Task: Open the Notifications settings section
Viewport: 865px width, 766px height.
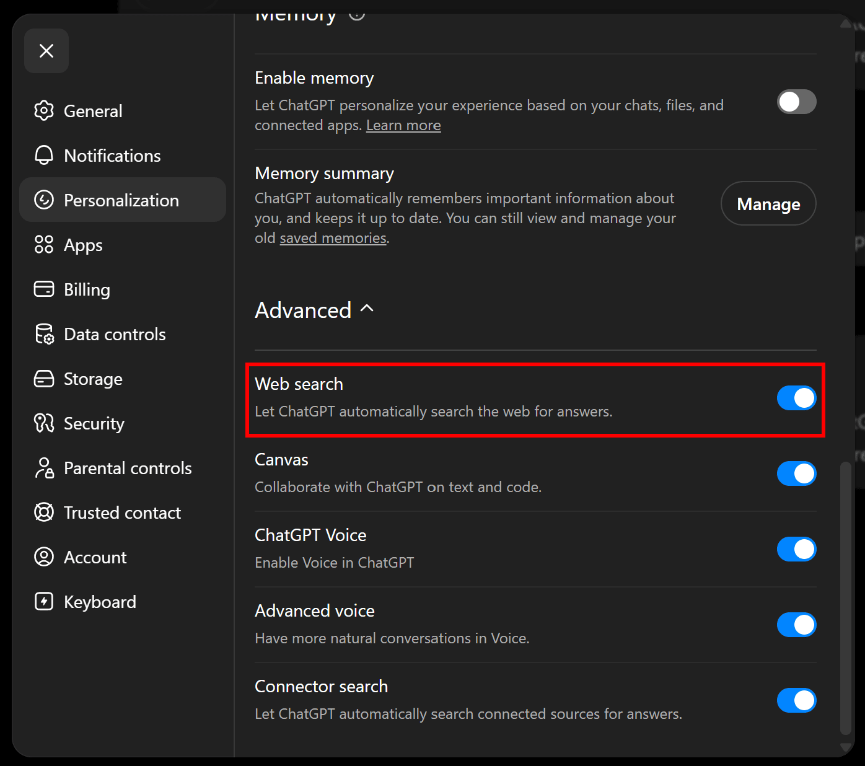Action: [123, 155]
